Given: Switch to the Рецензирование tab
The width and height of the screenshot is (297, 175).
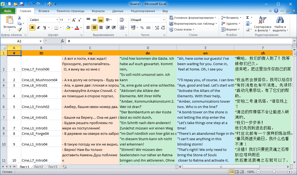Looking at the screenshot, I should click(143, 11).
